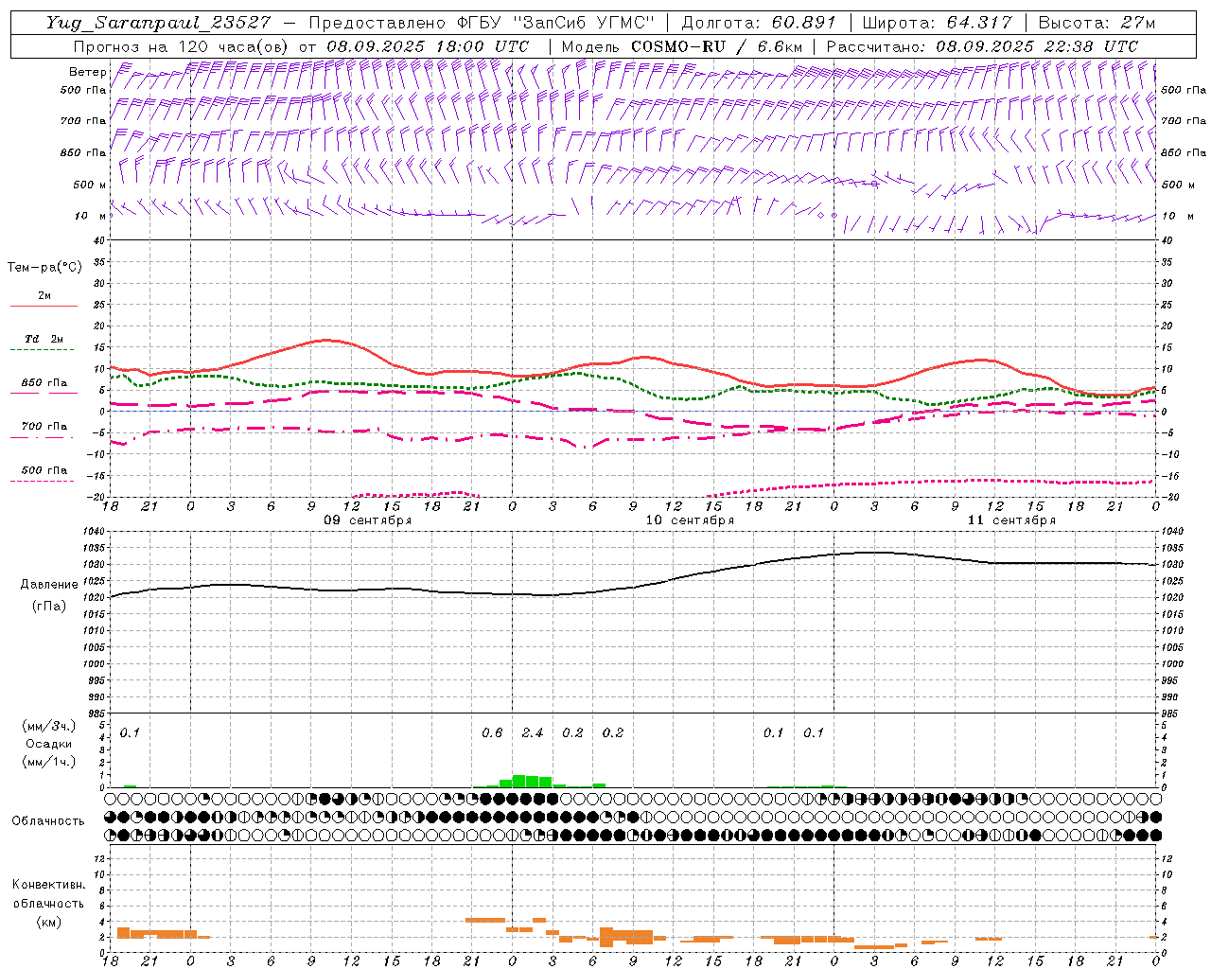Click the Модель COSMO-RU / 6.6км label
Image resolution: width=1211 pixels, height=969 pixels.
[x=681, y=46]
